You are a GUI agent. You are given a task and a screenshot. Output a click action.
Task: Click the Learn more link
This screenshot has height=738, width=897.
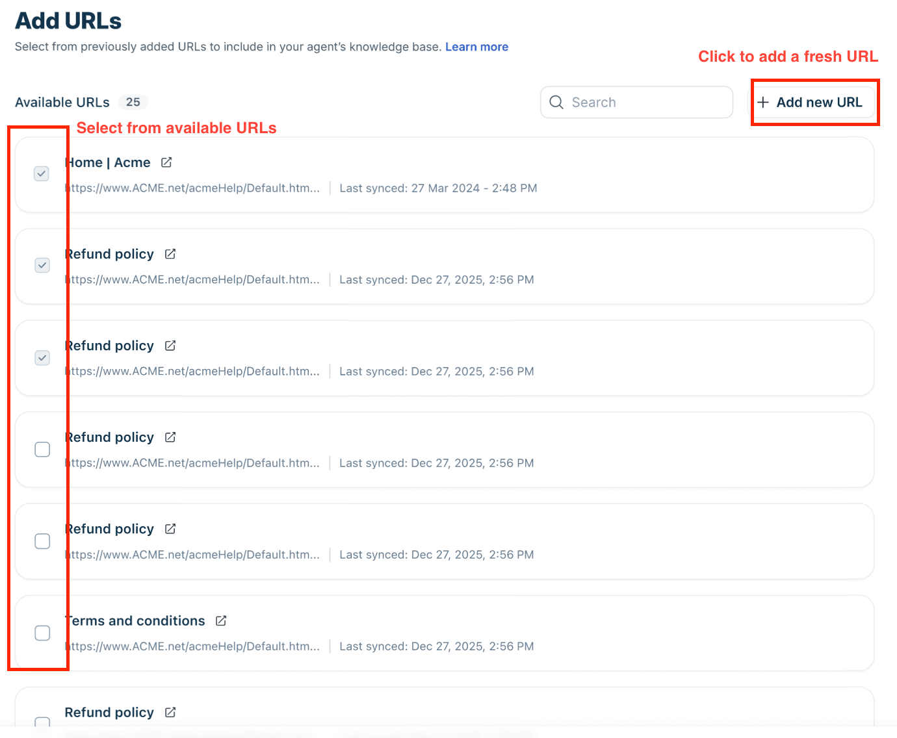coord(476,47)
